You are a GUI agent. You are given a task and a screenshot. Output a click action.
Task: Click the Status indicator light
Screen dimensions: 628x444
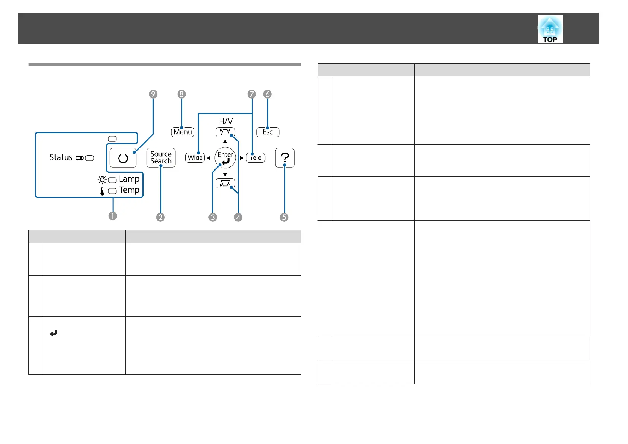90,158
